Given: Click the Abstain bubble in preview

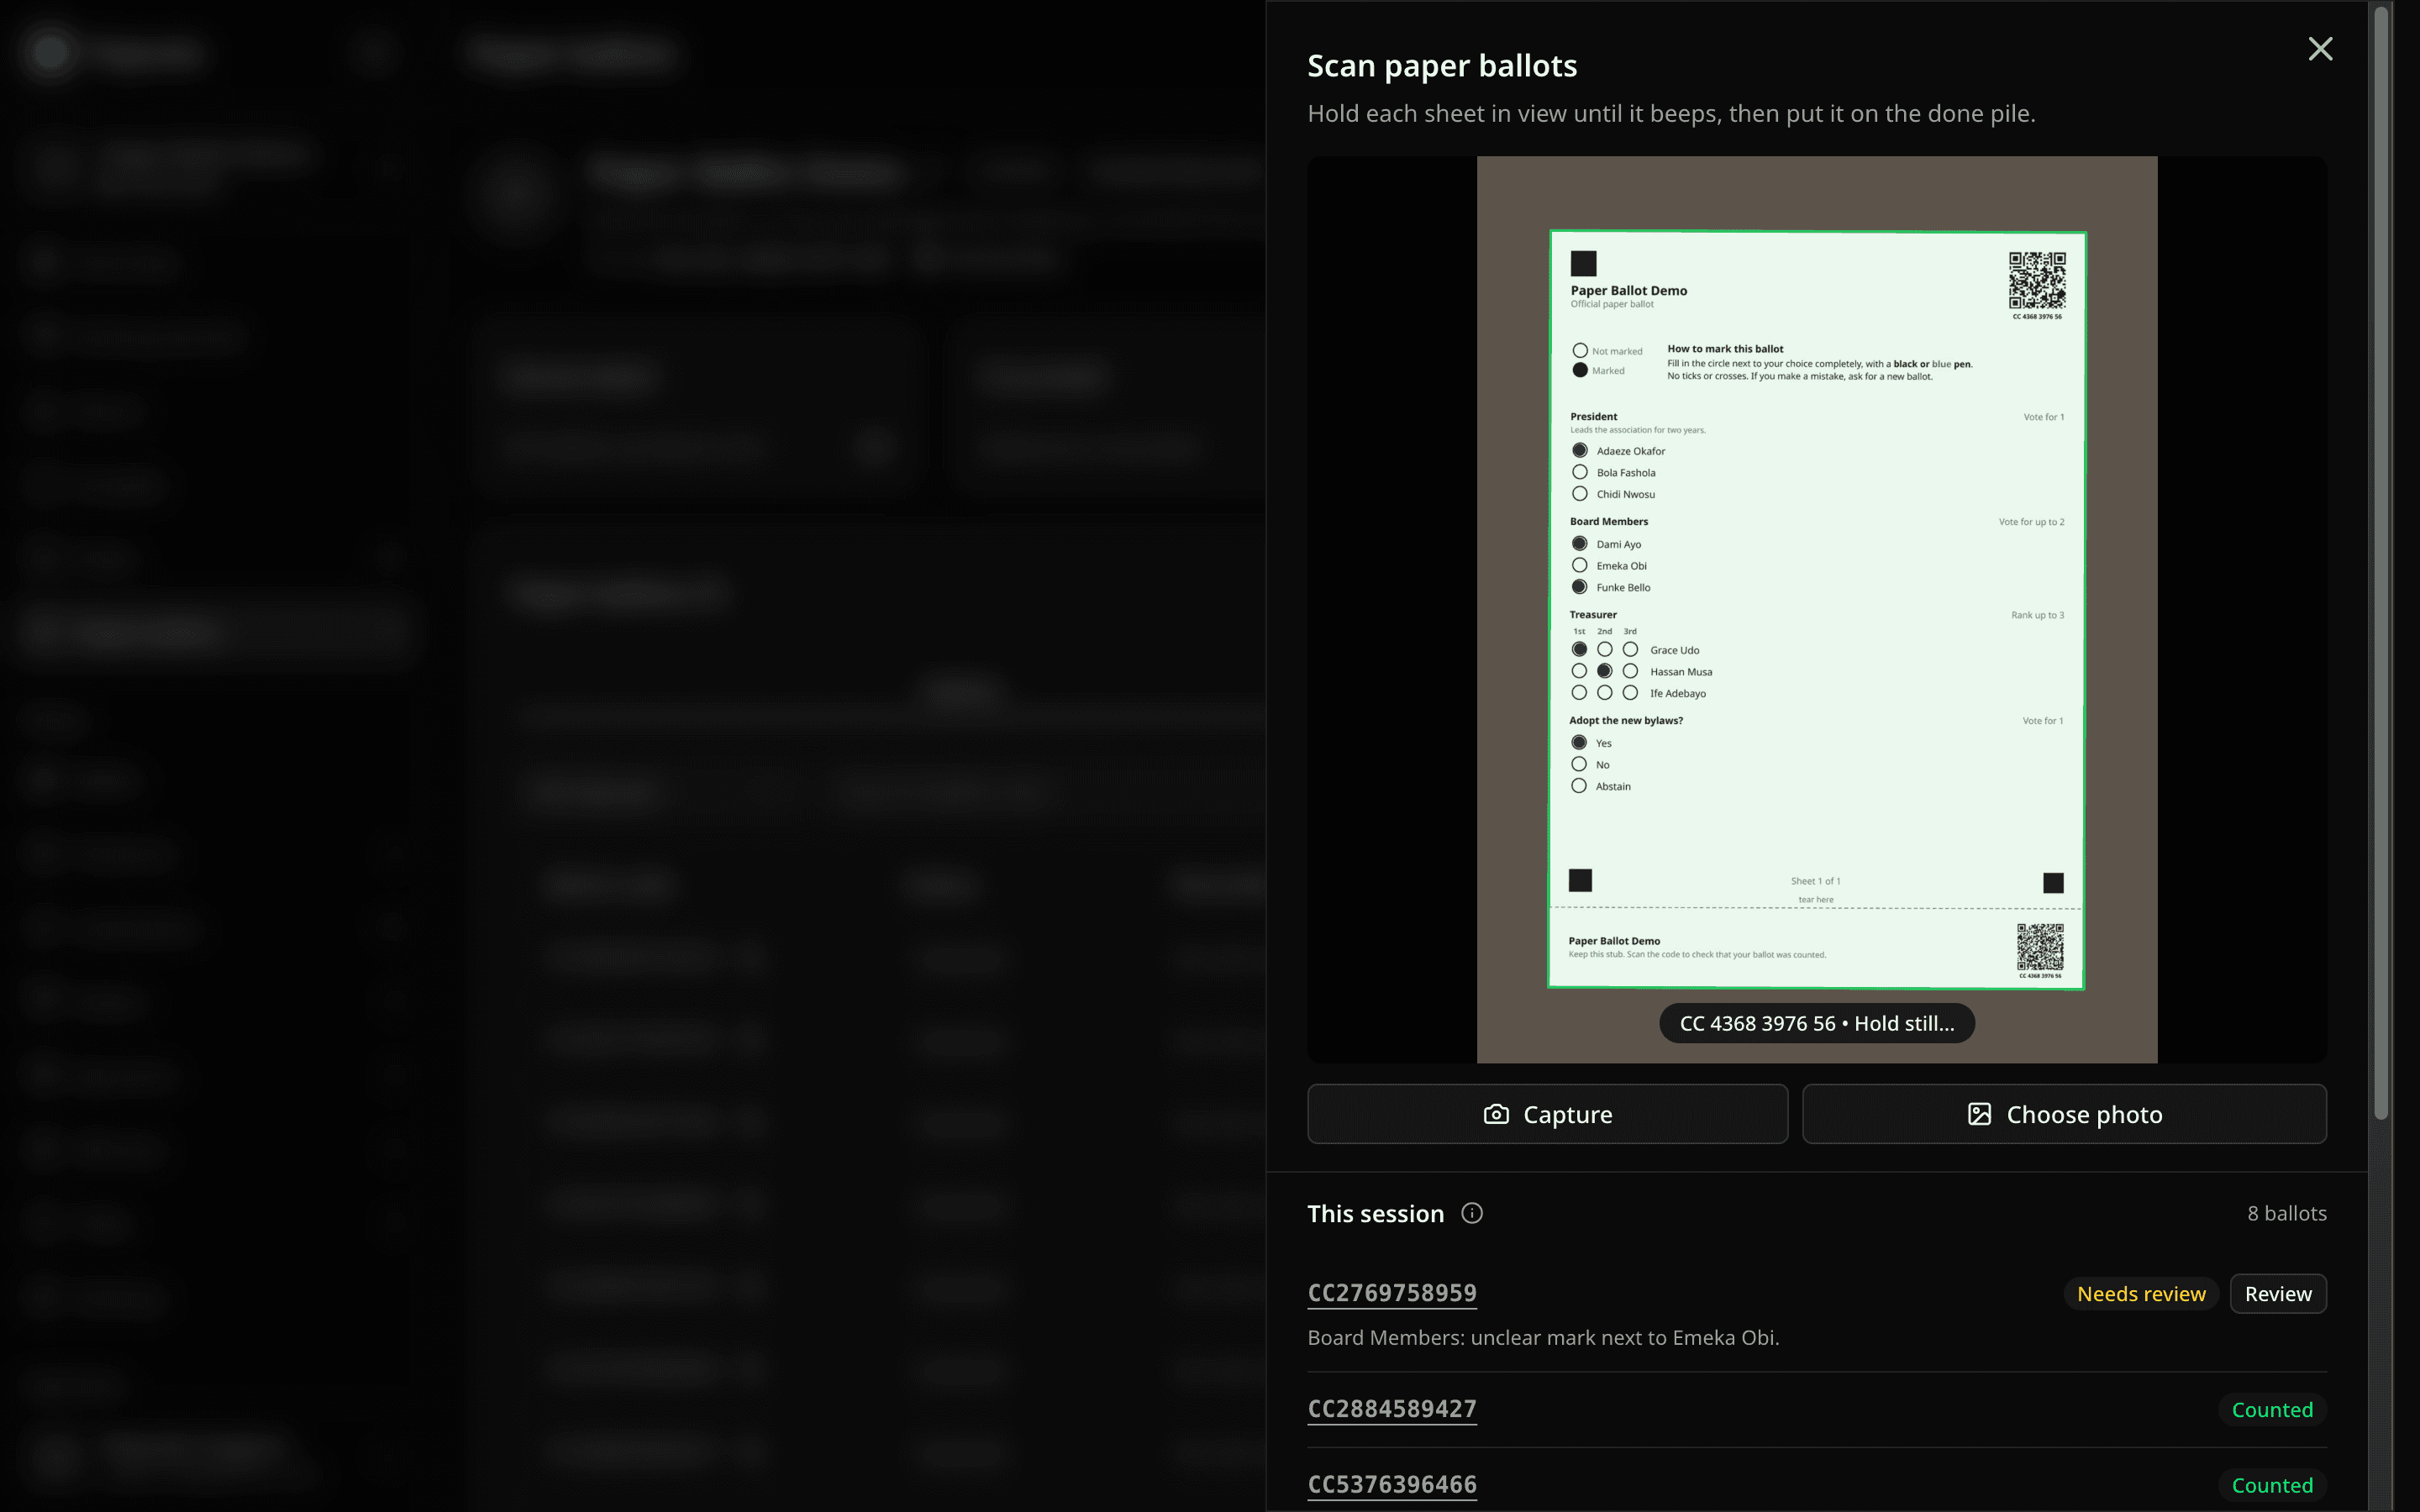Looking at the screenshot, I should coord(1579,785).
